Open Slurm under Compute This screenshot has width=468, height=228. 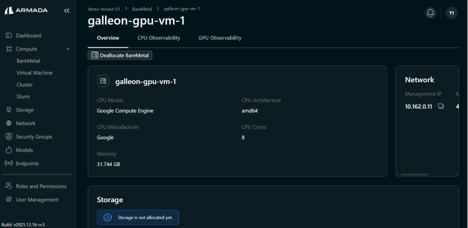tap(23, 97)
